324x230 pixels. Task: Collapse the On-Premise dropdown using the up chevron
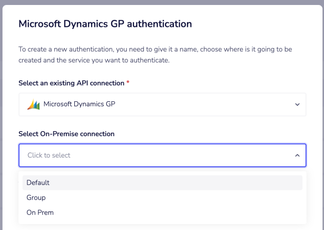[x=297, y=155]
